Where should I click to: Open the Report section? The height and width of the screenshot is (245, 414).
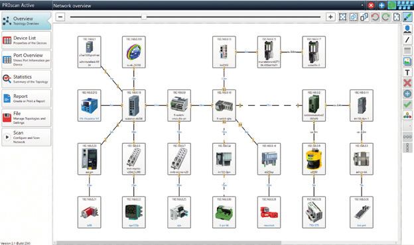tap(26, 98)
